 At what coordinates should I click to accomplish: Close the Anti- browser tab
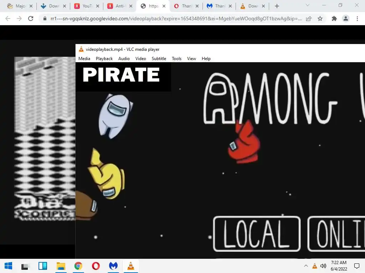131,6
